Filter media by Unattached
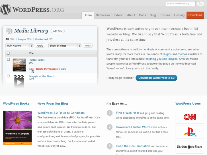Screen dimensions: 207x155 tap(41, 39)
